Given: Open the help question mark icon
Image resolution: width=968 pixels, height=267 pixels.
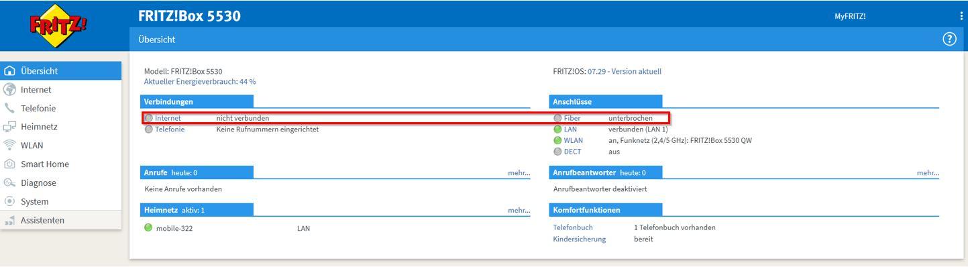Looking at the screenshot, I should pyautogui.click(x=949, y=39).
